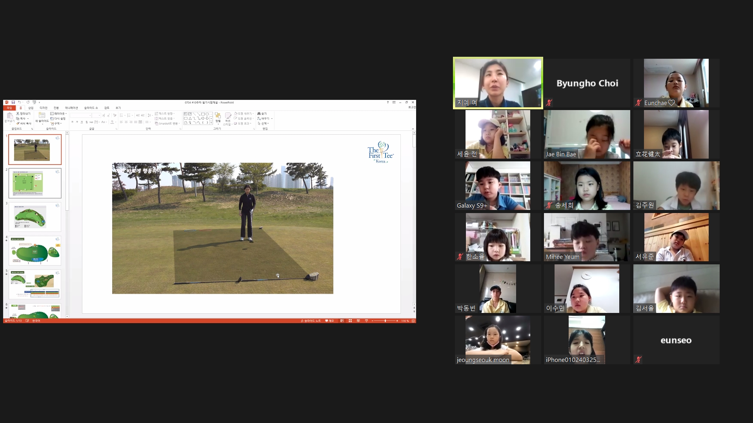Click the Arrange (정렬) icon
The height and width of the screenshot is (423, 753).
point(218,116)
